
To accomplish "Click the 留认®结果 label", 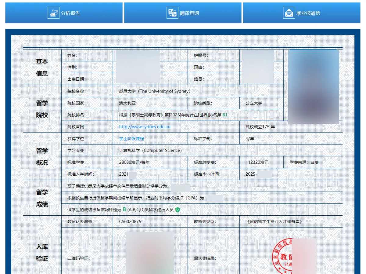I will [205, 258].
